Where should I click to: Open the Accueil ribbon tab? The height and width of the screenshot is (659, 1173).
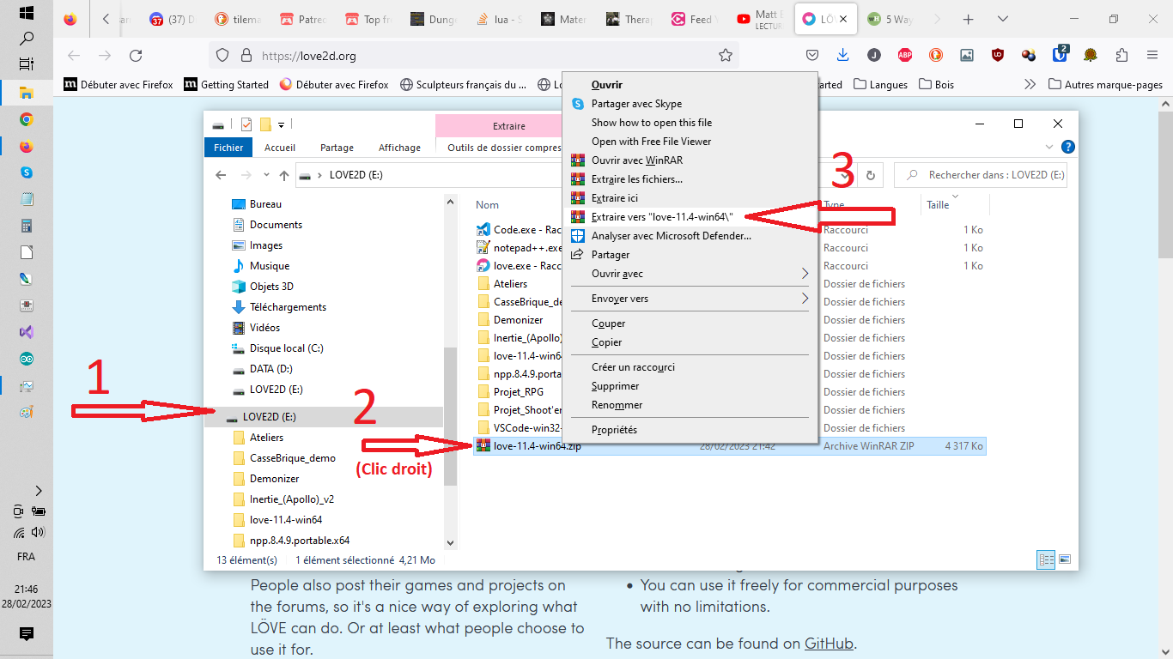[x=280, y=148]
